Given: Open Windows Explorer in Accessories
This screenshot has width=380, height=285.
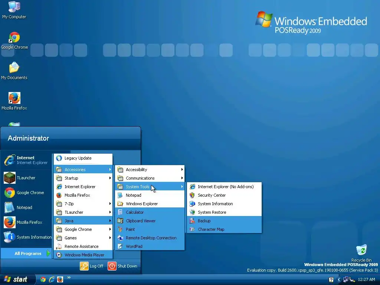Looking at the screenshot, I should 150,204.
